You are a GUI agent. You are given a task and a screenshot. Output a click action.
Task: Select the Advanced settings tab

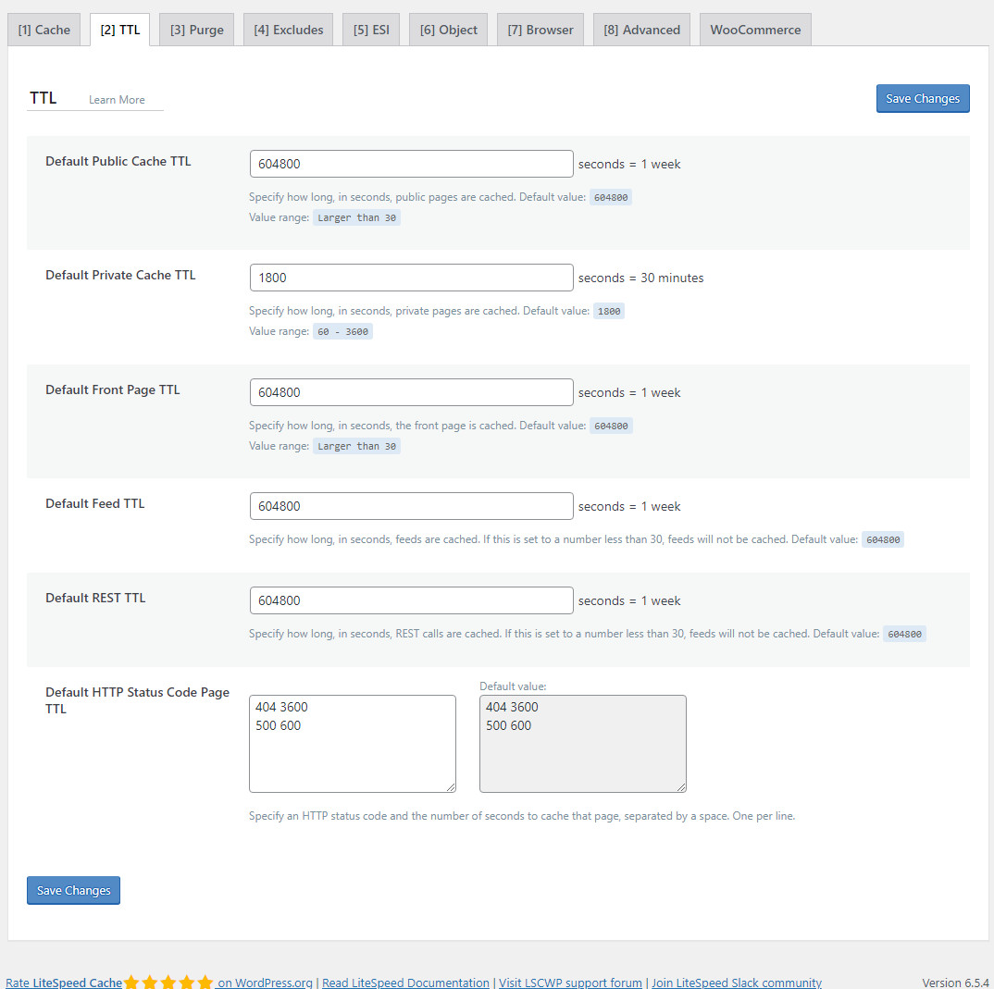tap(641, 29)
